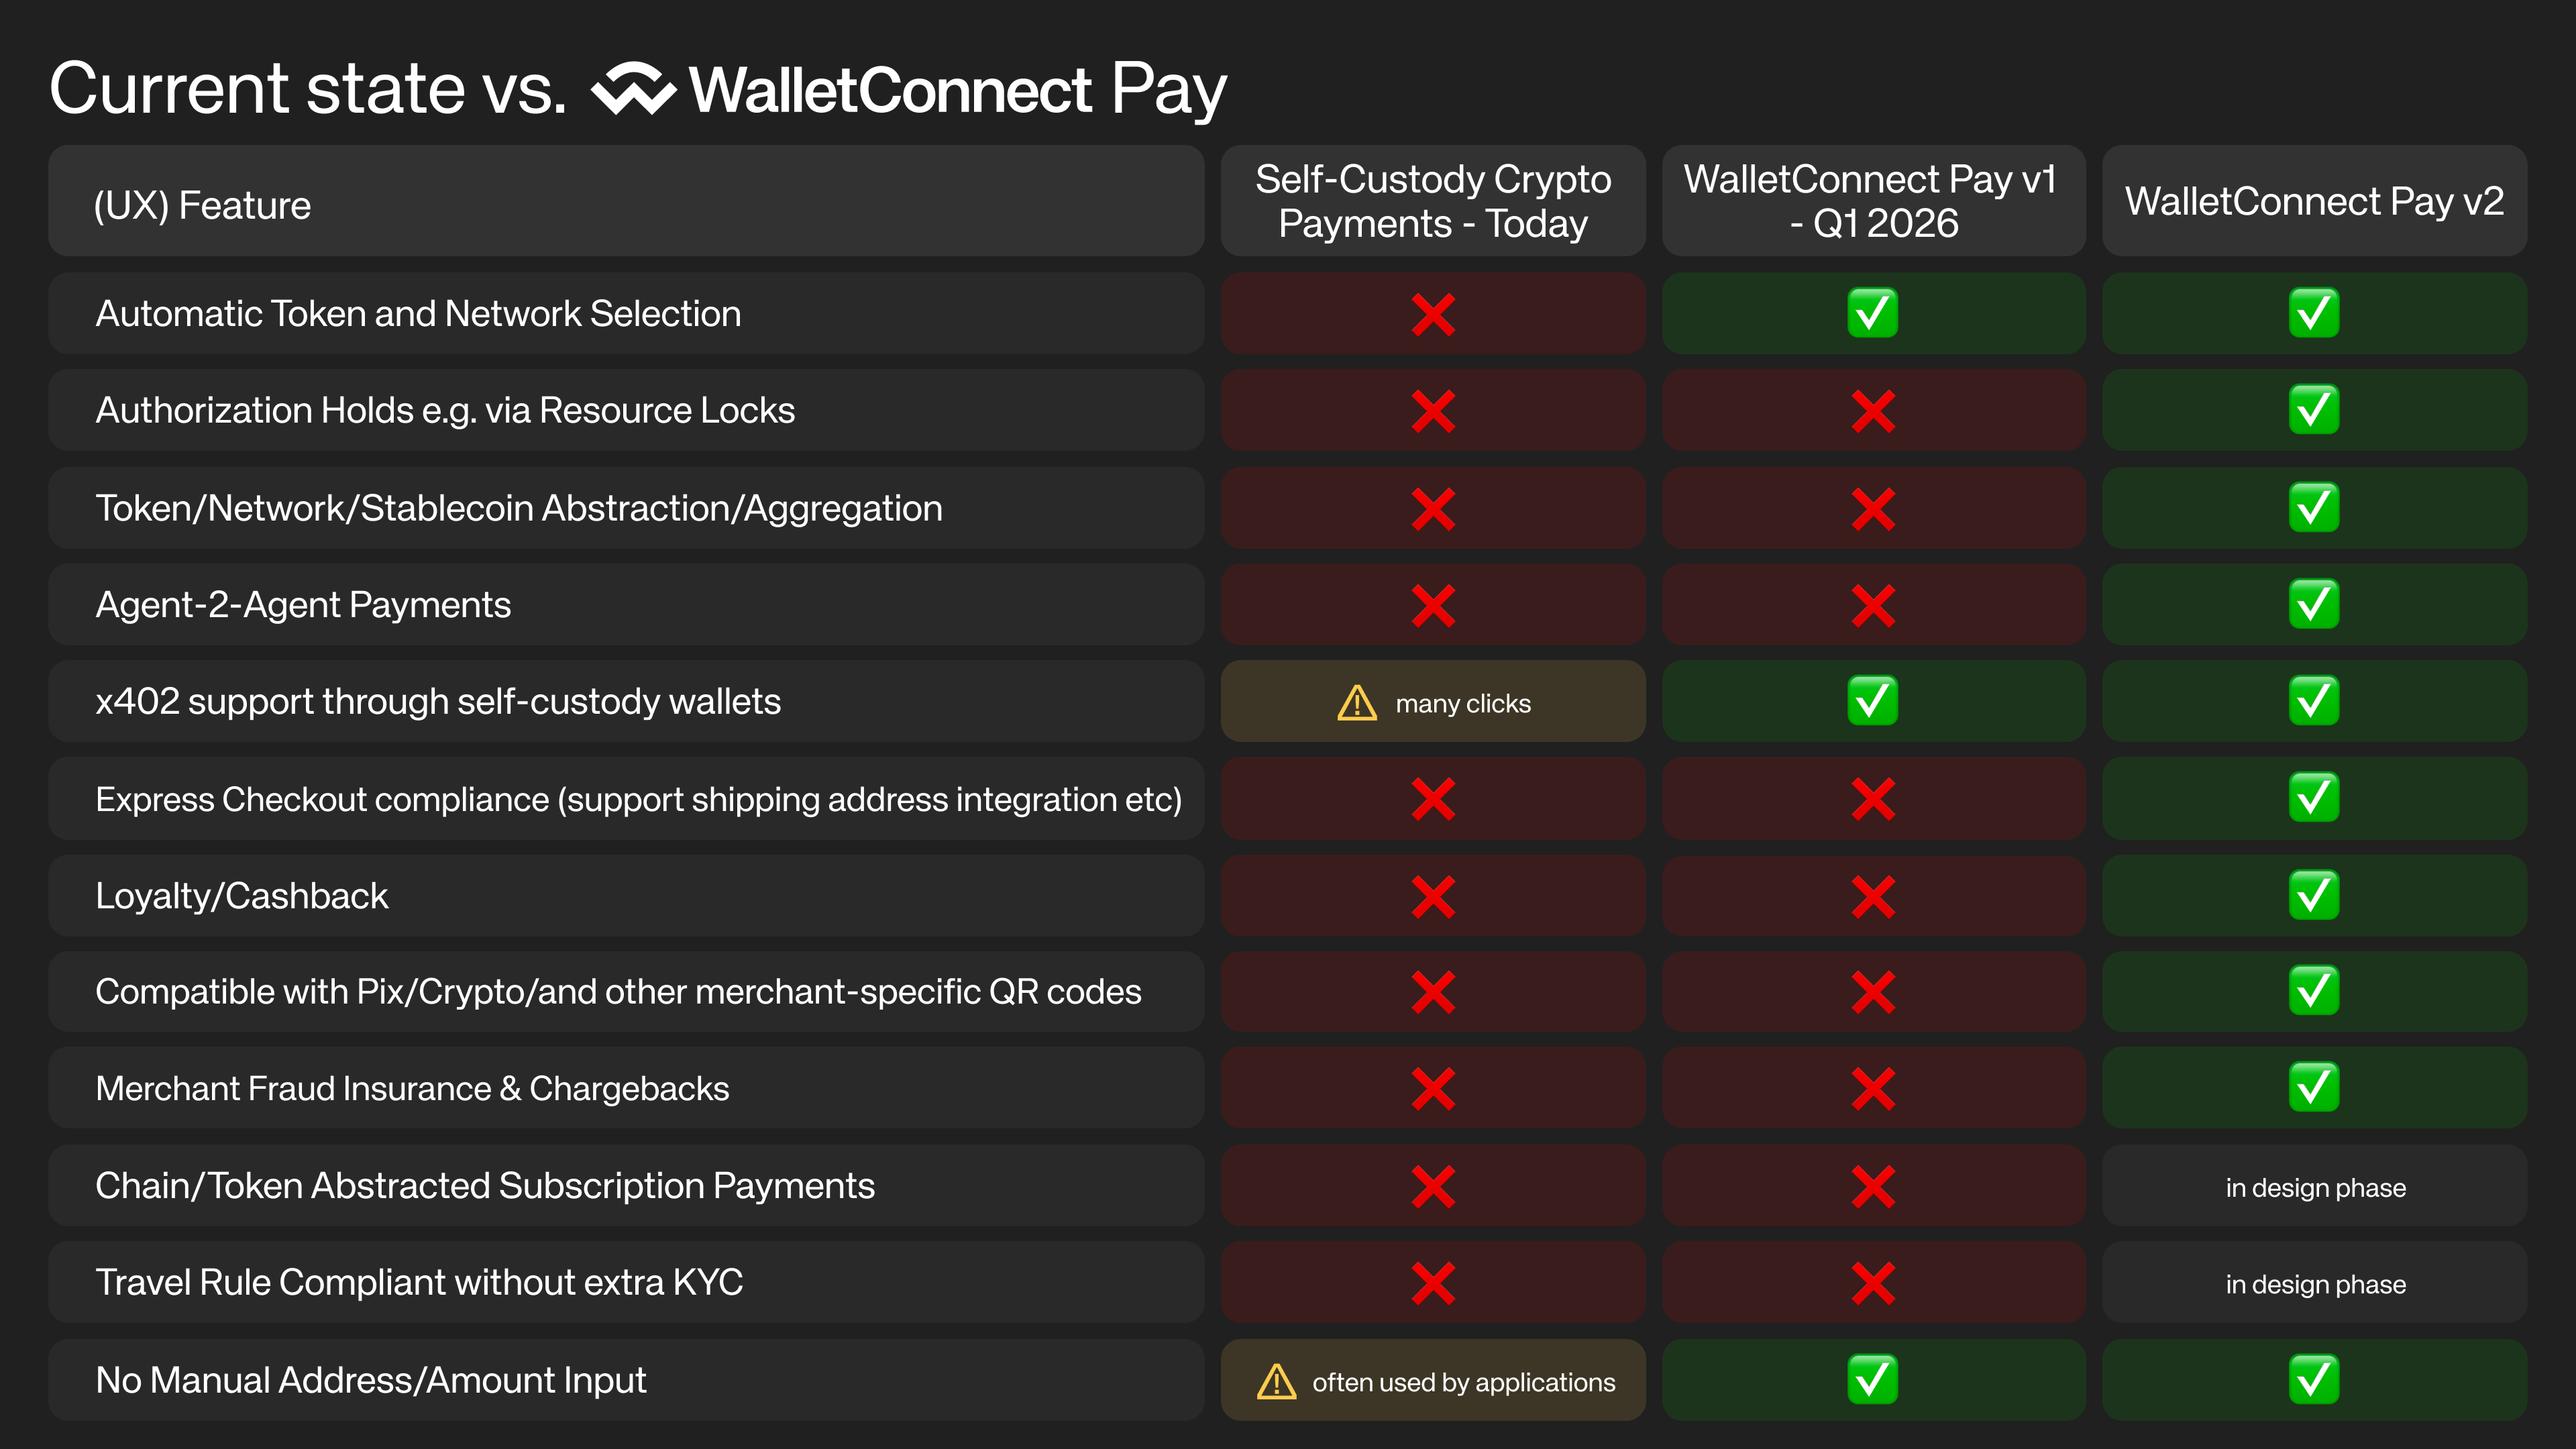Click the warning icon beside 'often used by applications'

point(1276,1382)
